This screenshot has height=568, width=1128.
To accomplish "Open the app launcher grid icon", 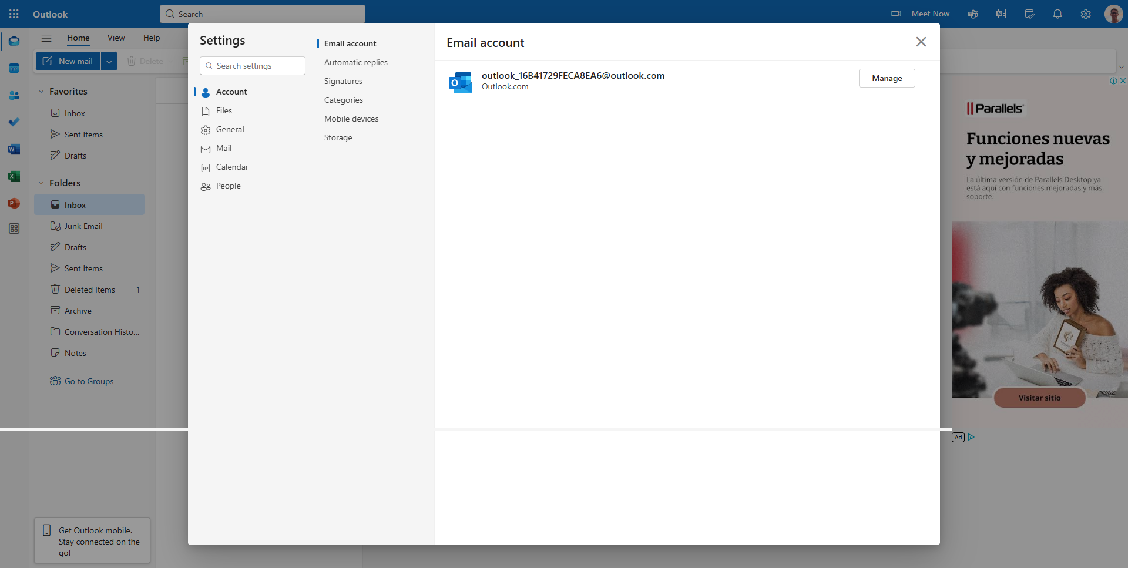I will pyautogui.click(x=14, y=14).
